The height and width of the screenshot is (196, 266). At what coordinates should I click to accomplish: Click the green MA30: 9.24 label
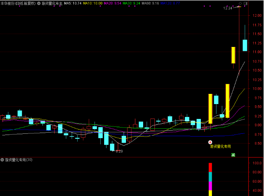131,3
